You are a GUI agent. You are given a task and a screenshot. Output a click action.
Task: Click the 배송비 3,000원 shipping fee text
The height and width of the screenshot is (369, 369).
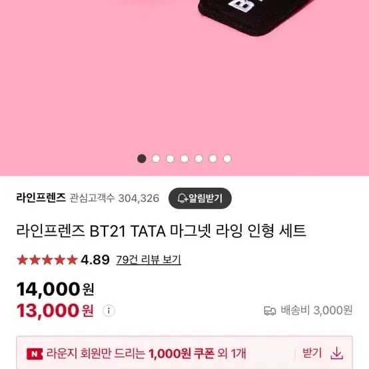point(316,310)
